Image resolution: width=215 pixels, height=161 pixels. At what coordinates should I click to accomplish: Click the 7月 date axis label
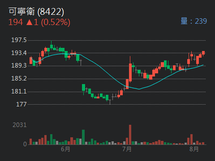coord(127,149)
